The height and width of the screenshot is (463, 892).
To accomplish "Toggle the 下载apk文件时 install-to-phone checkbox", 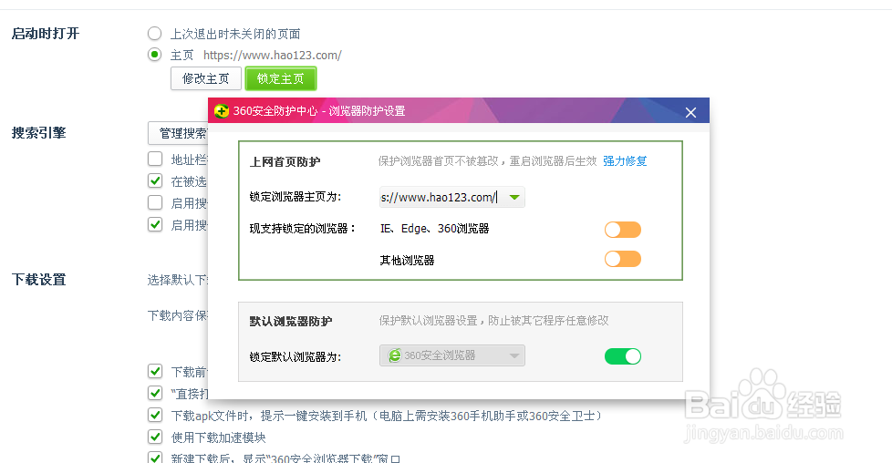I will [155, 416].
